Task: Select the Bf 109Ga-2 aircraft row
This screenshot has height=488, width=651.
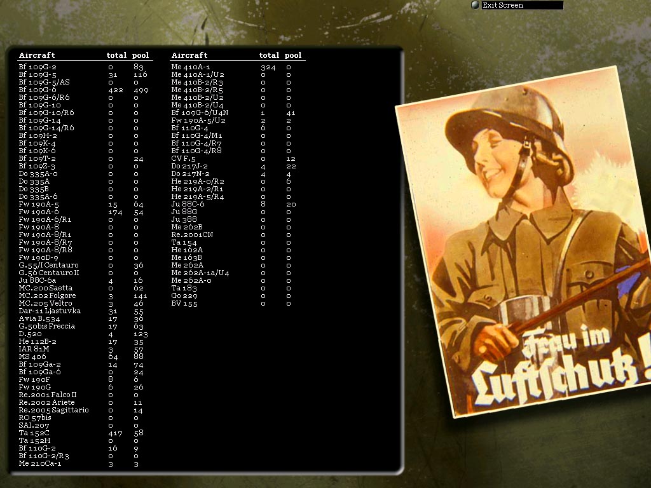Action: [85, 364]
